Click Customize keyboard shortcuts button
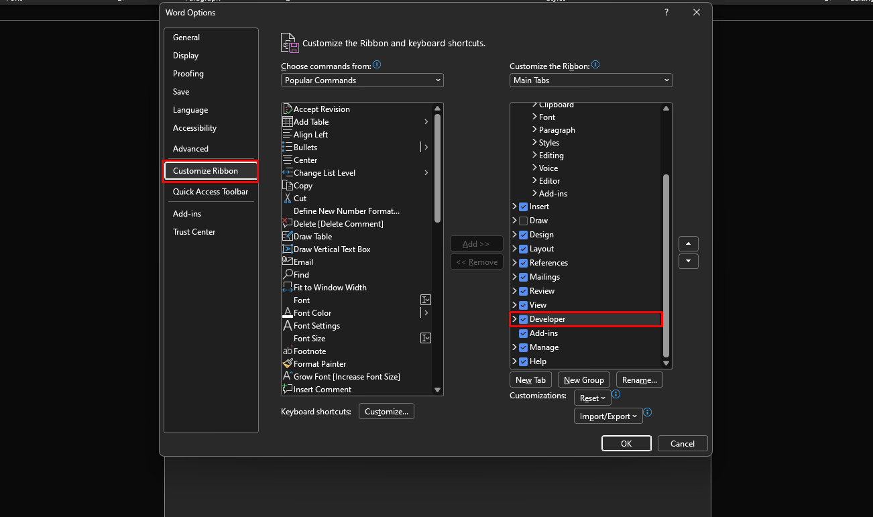 tap(386, 411)
